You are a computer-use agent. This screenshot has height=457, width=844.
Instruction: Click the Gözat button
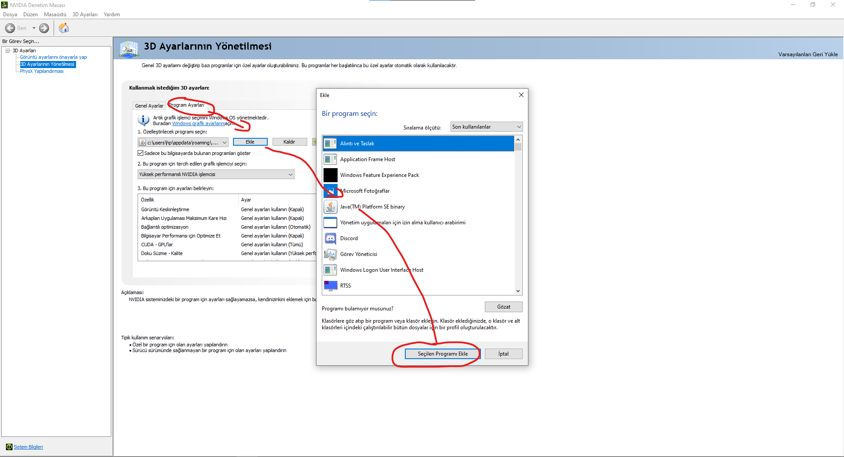coord(504,307)
